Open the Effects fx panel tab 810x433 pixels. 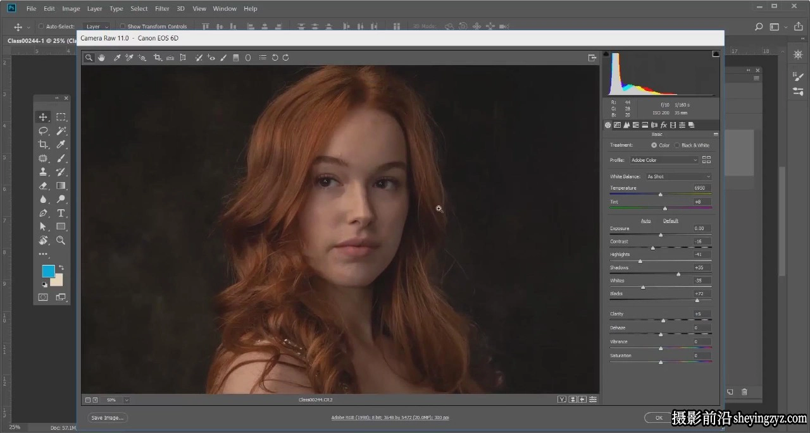tap(663, 125)
